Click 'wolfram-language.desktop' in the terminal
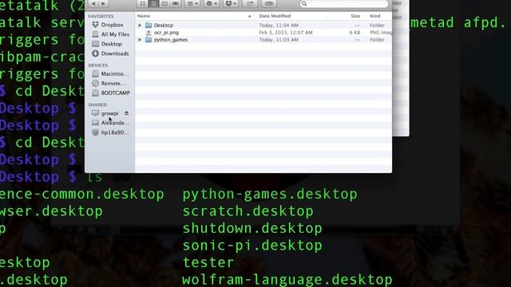511x287 pixels. (x=287, y=280)
